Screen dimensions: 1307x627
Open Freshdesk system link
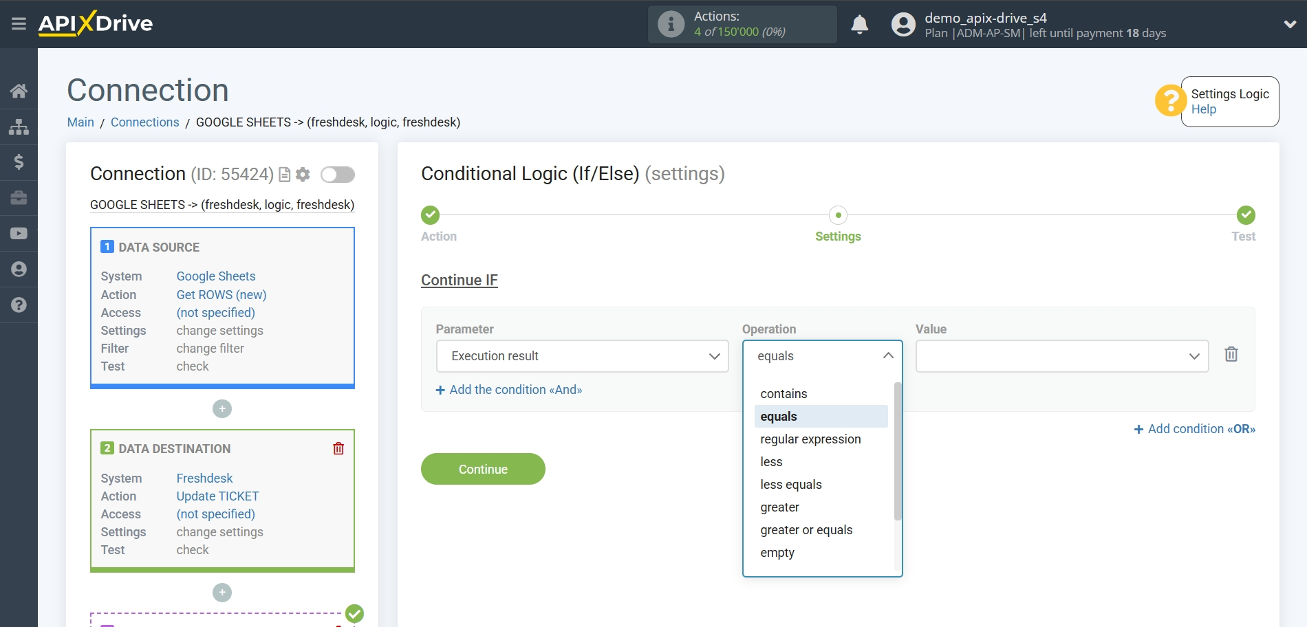(x=204, y=478)
